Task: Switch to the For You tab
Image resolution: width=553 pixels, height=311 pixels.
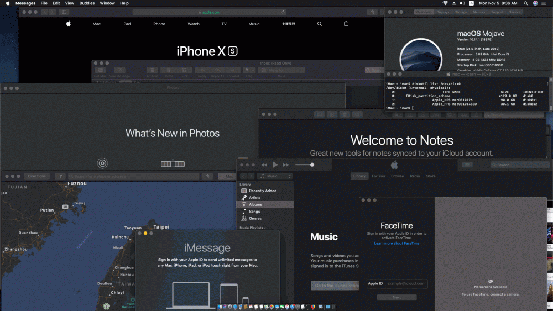Action: click(378, 176)
